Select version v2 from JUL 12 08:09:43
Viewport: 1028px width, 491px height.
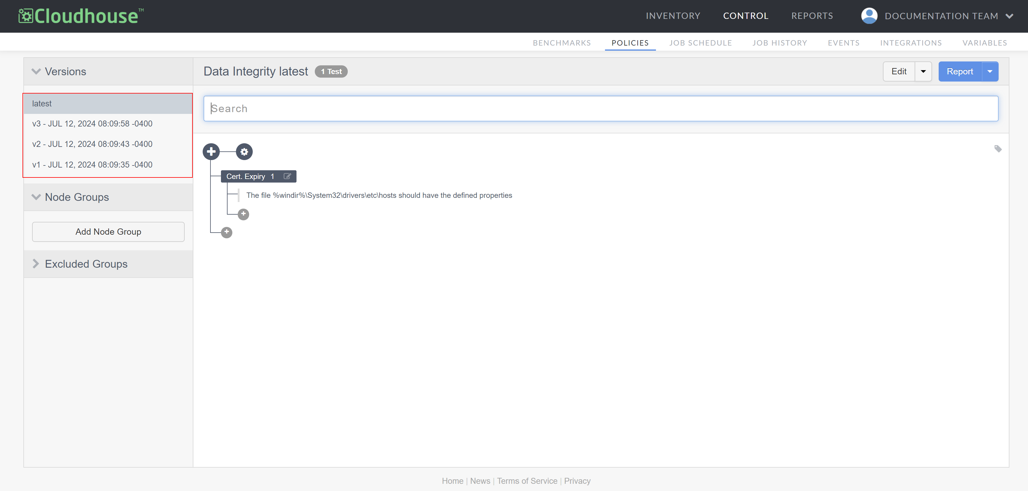[x=108, y=144]
